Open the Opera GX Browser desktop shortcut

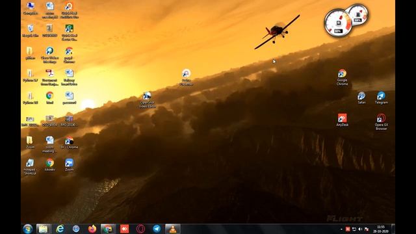(x=382, y=122)
